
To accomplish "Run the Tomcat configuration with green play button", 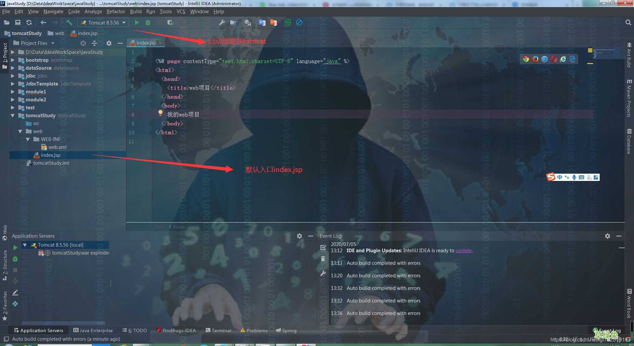I will (137, 22).
